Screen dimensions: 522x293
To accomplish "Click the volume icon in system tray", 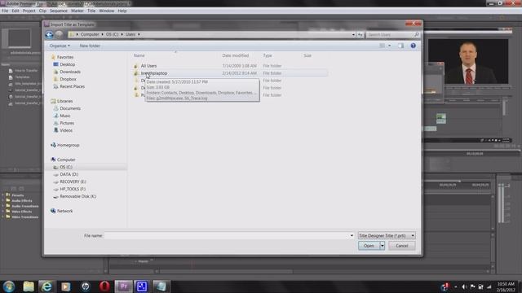I will click(x=464, y=286).
